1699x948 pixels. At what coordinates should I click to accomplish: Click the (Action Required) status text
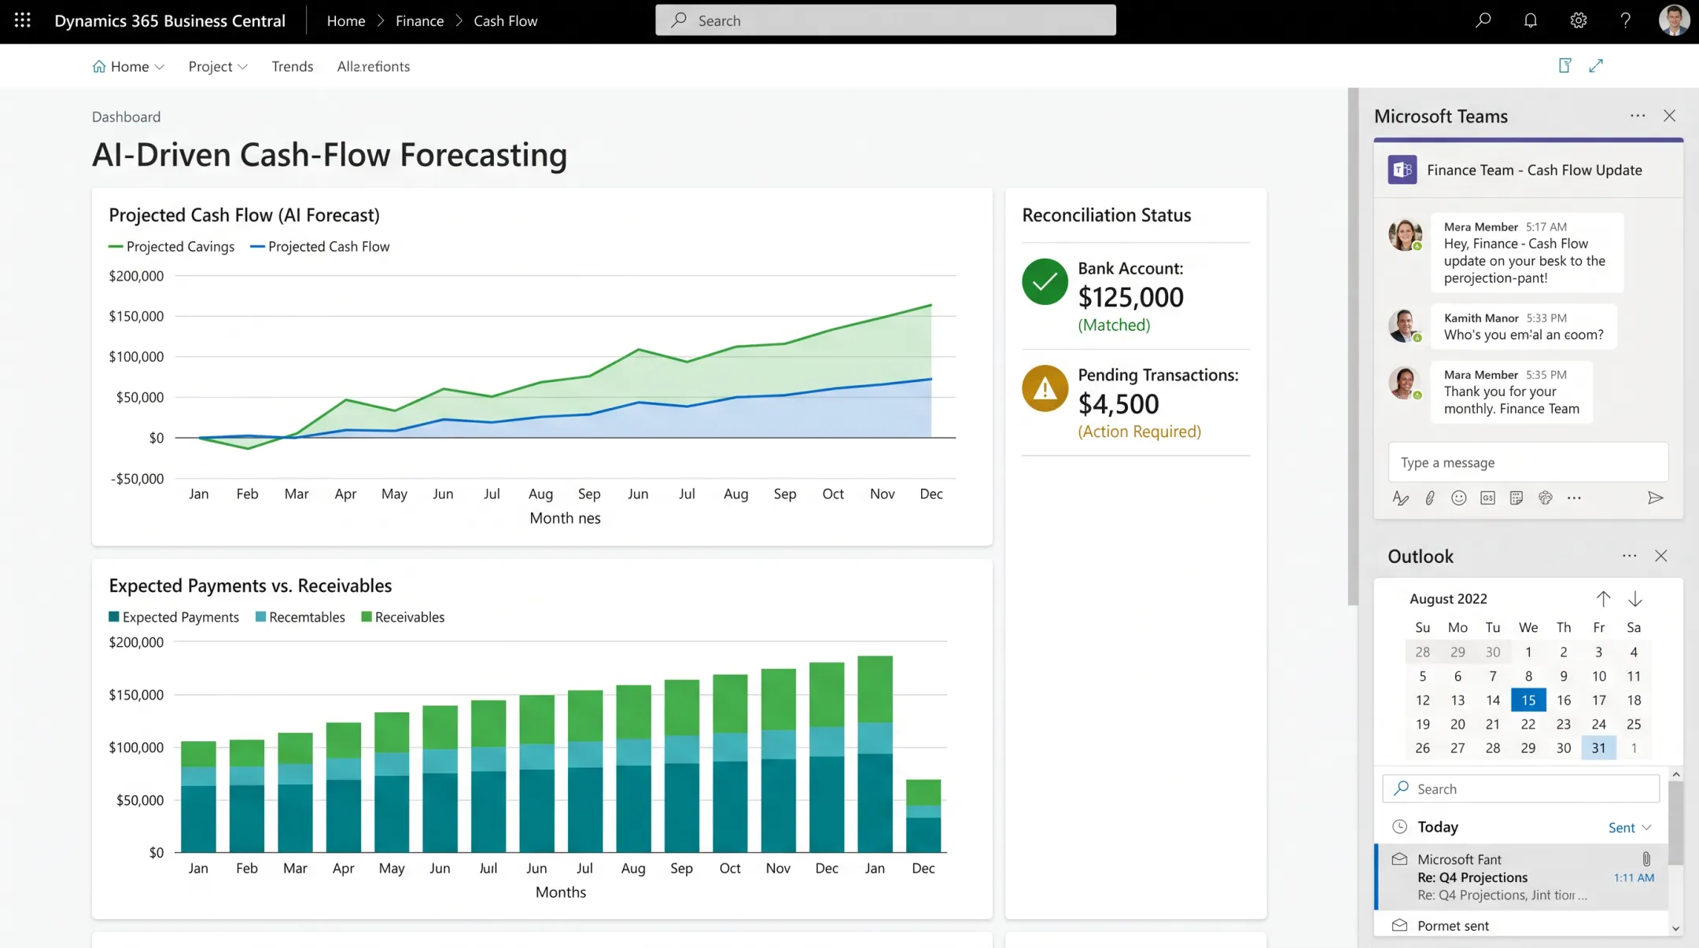tap(1139, 432)
